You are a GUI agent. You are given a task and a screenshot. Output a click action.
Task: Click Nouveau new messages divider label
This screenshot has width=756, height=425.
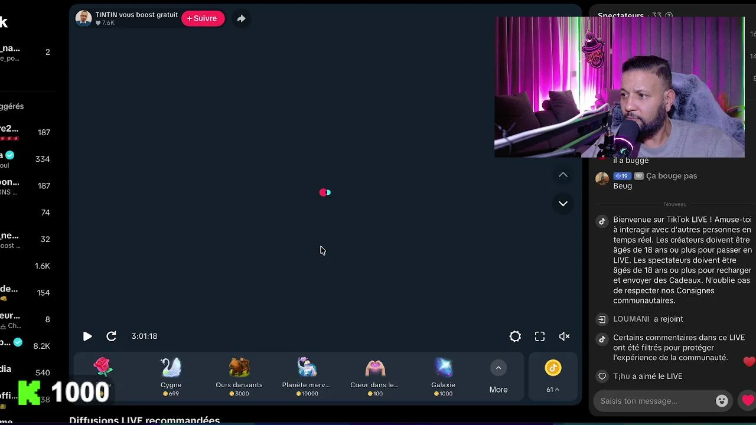click(x=675, y=204)
